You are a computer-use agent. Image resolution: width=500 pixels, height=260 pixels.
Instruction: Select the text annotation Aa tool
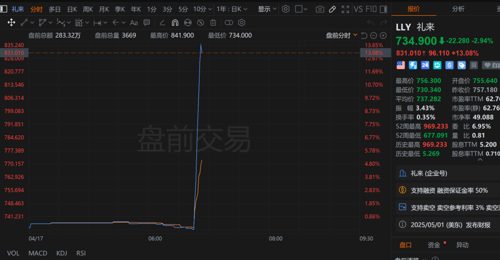[x=134, y=22]
